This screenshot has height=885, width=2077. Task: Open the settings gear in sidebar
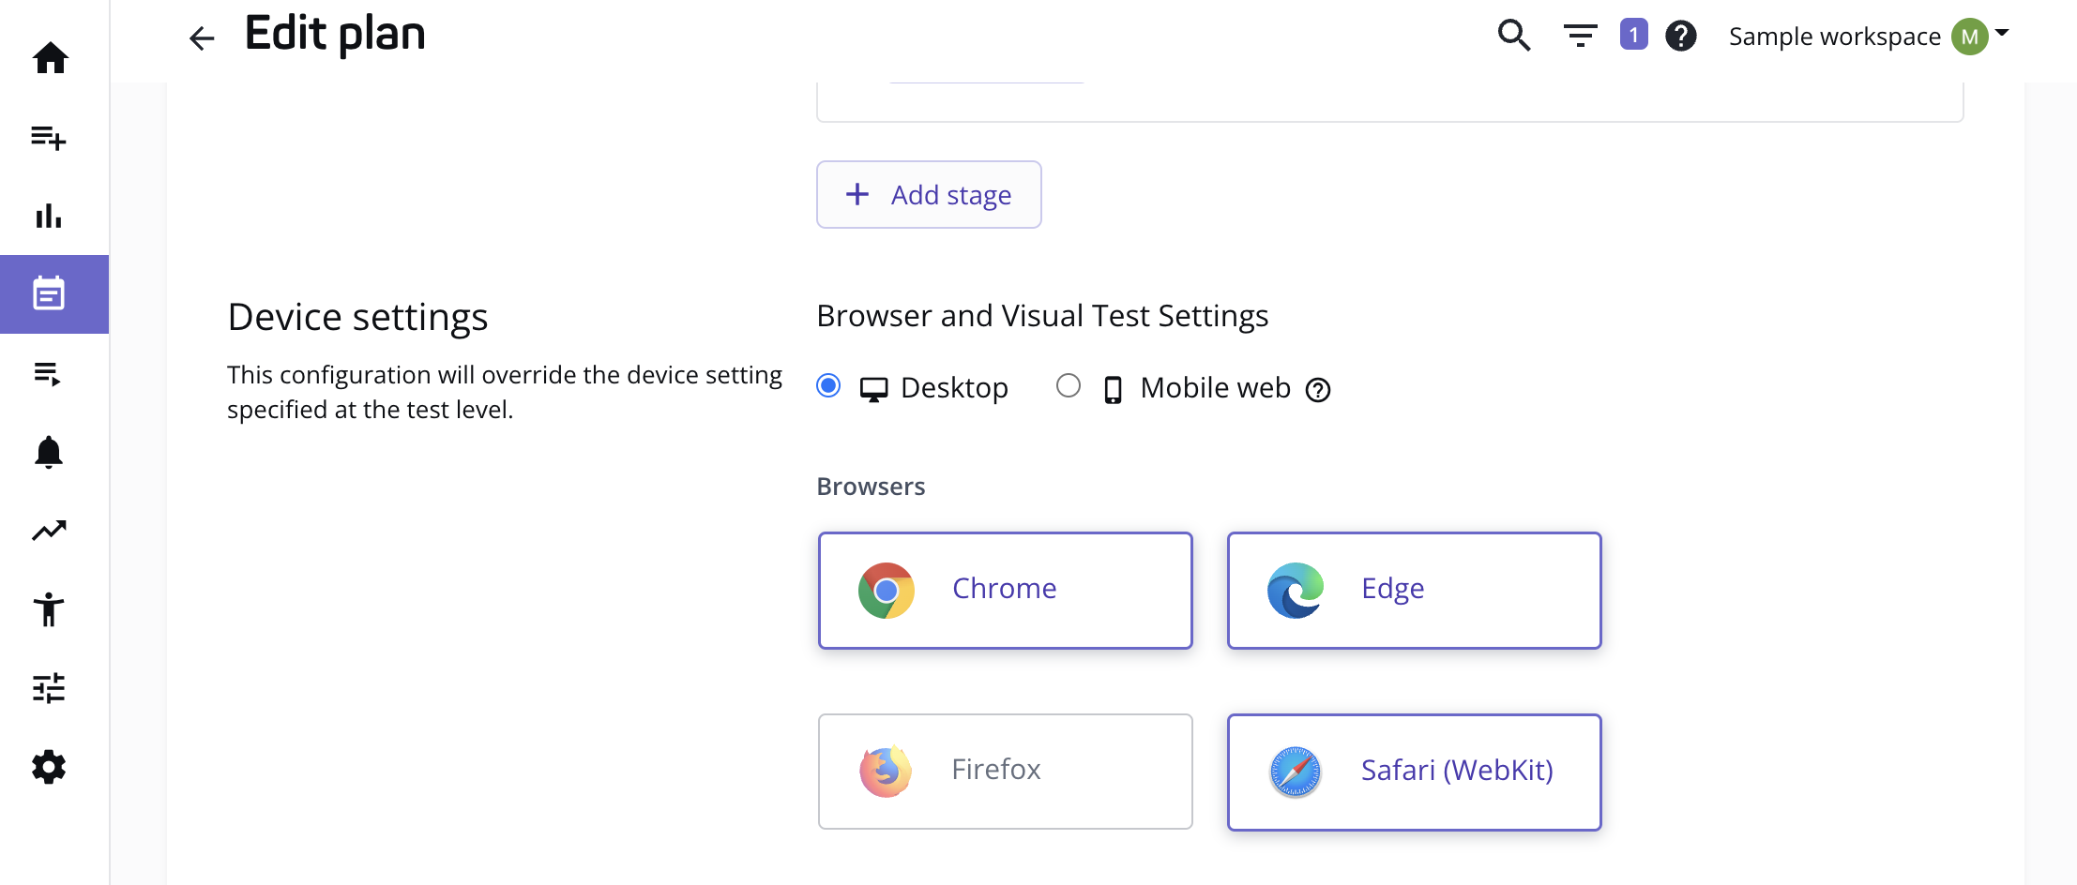49,767
